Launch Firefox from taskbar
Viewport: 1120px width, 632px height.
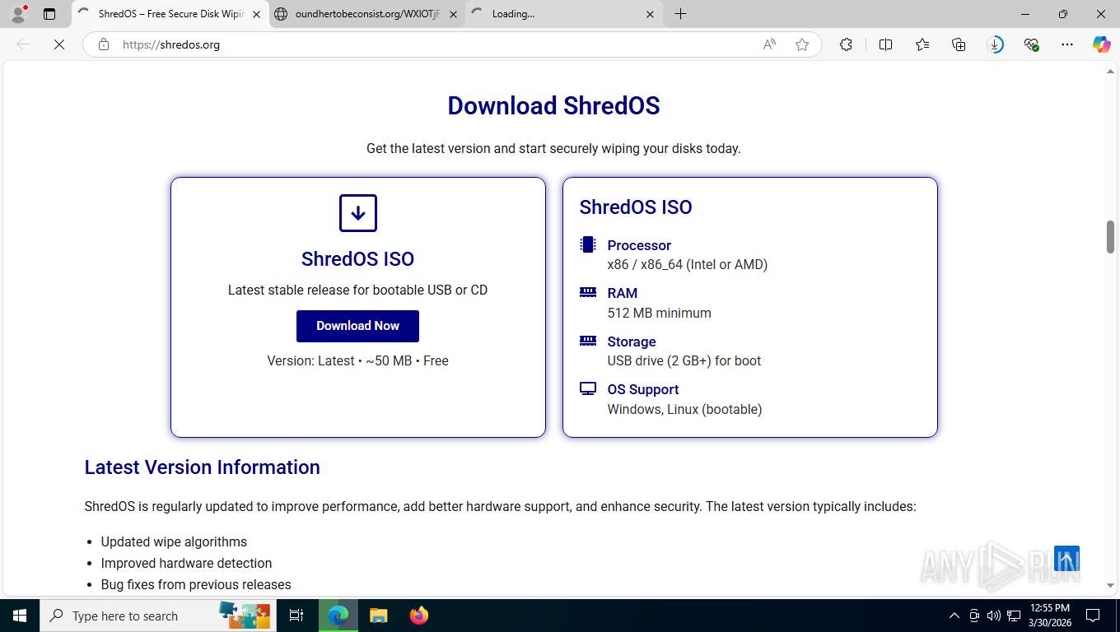click(x=418, y=616)
